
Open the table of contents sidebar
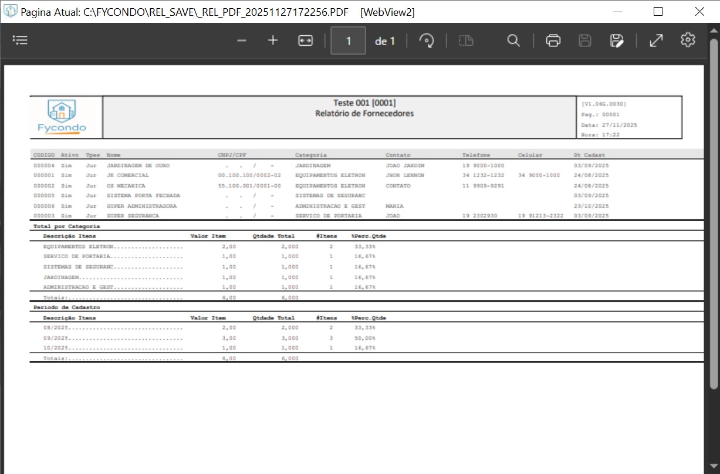pyautogui.click(x=21, y=40)
